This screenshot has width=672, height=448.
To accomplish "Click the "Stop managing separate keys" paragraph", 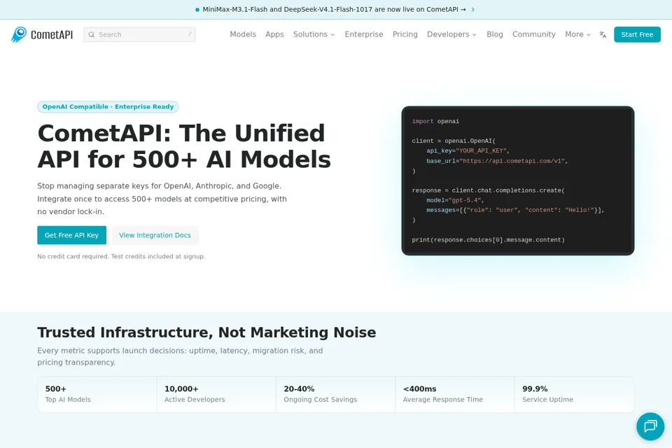I will click(162, 199).
